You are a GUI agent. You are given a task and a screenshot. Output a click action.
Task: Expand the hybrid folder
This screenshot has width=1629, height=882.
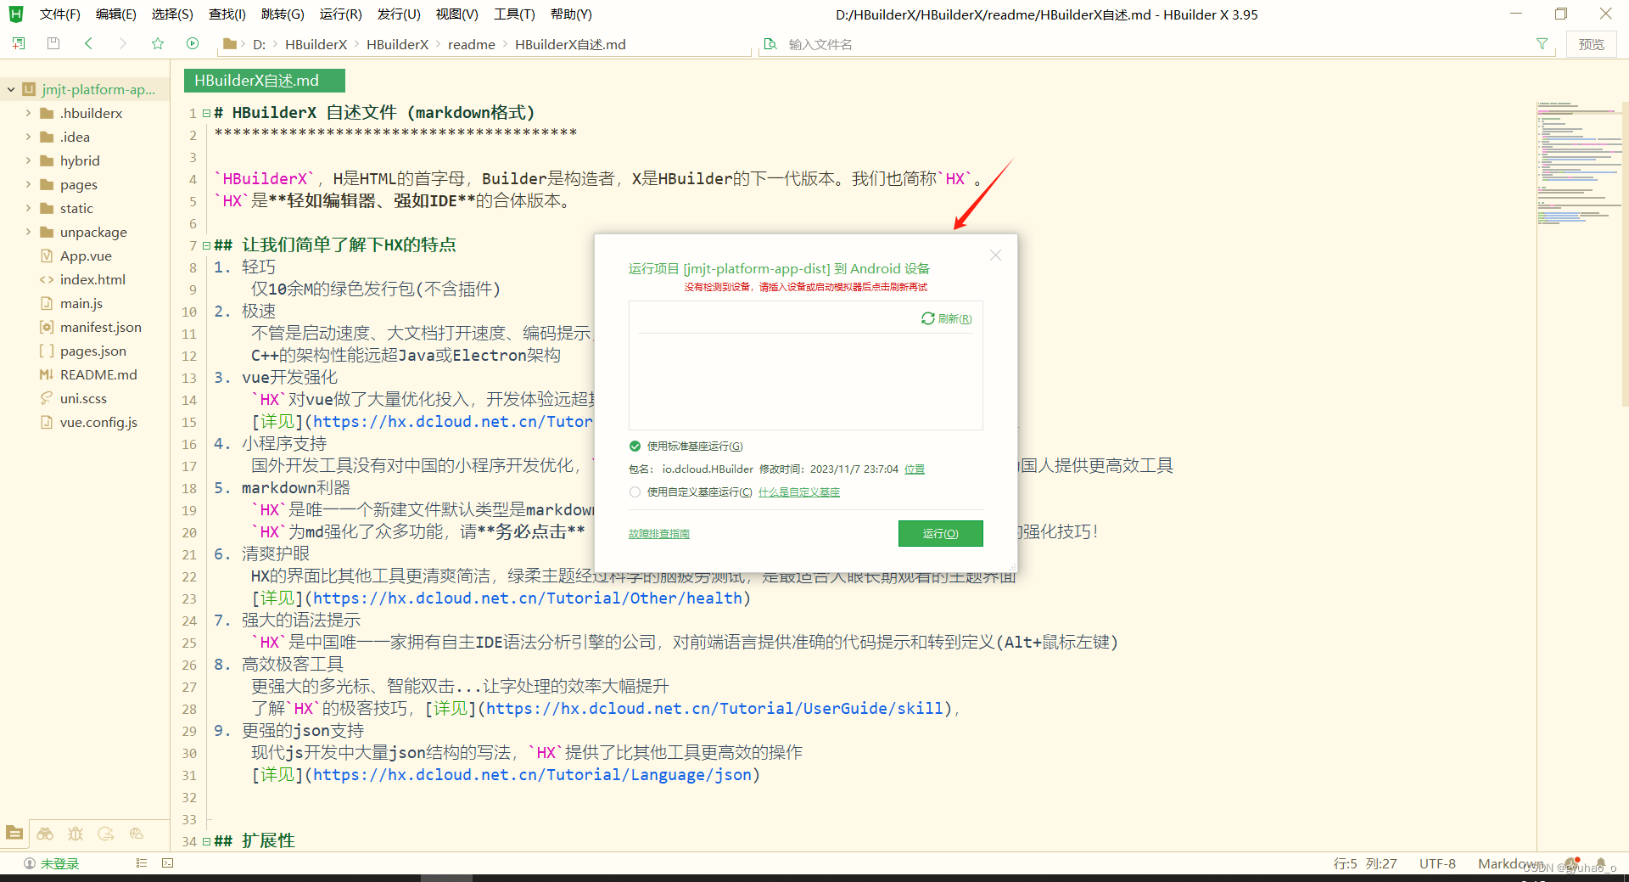pos(28,160)
